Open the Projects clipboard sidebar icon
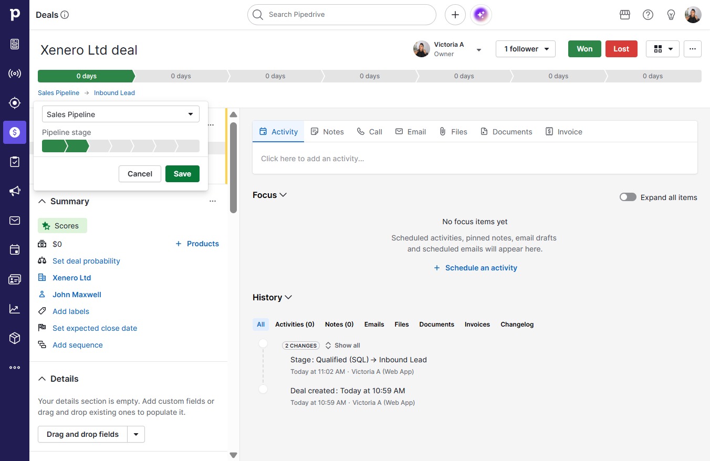The height and width of the screenshot is (461, 710). tap(15, 162)
